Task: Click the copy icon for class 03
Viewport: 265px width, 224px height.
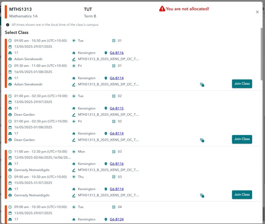Action: [x=202, y=196]
